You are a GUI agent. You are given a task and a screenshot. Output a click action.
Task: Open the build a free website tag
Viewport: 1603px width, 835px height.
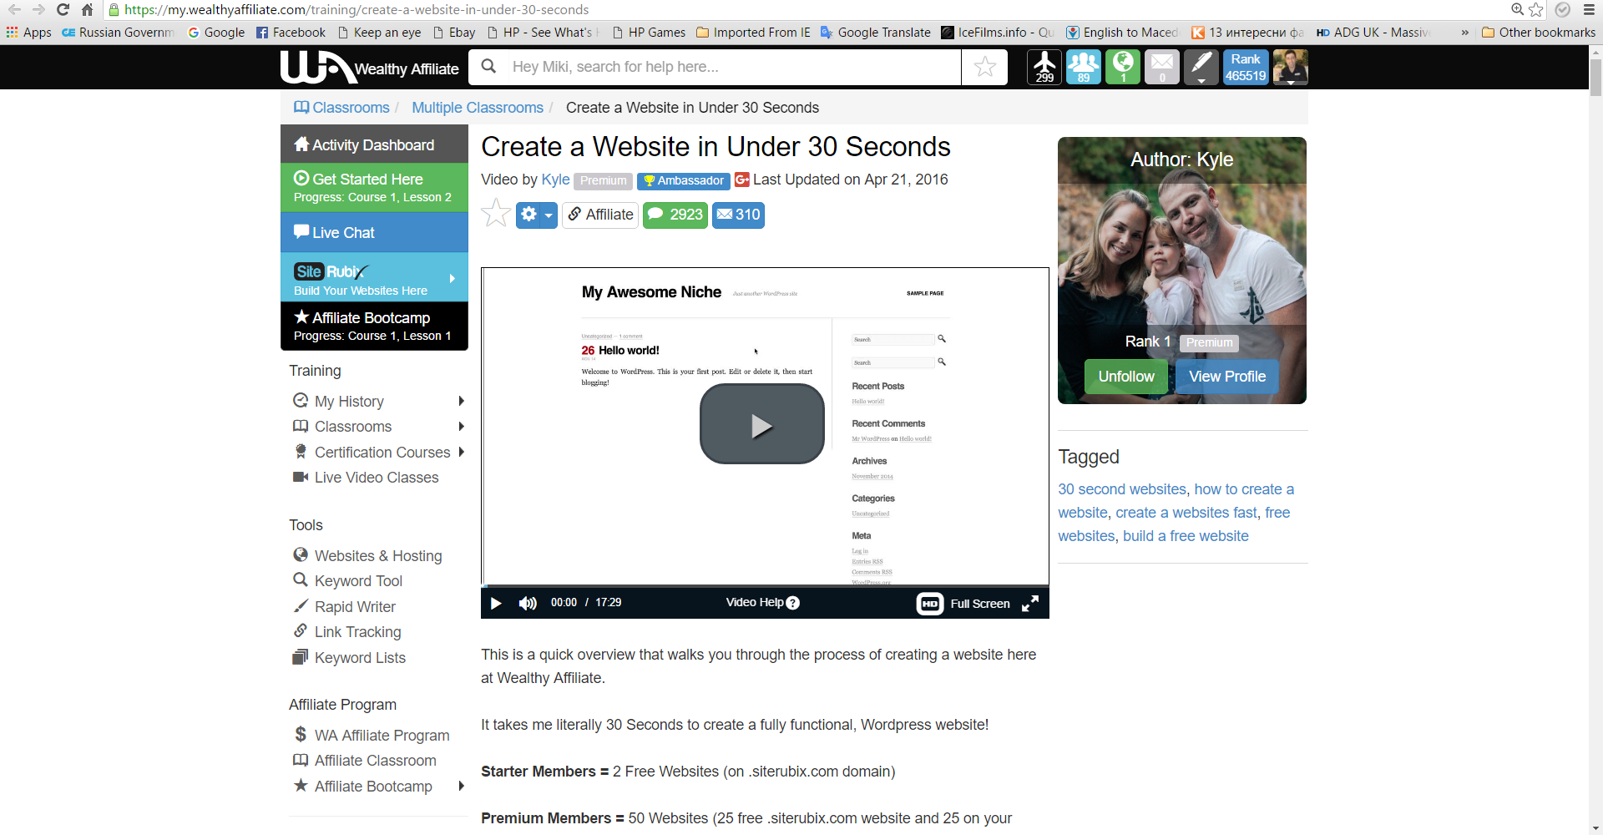[1186, 536]
